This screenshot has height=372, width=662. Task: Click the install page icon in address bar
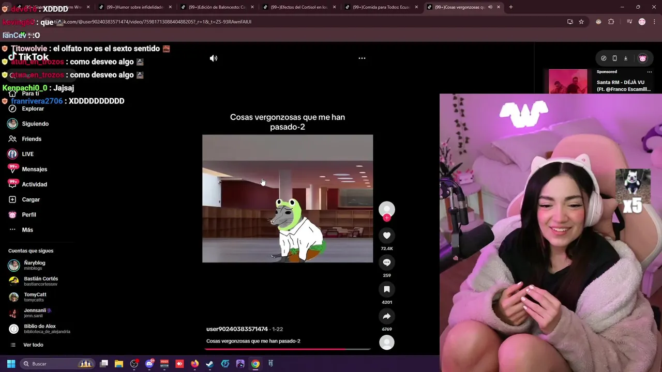click(570, 22)
